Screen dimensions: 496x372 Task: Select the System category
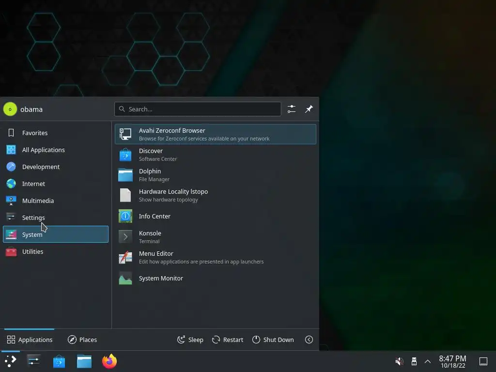click(56, 234)
